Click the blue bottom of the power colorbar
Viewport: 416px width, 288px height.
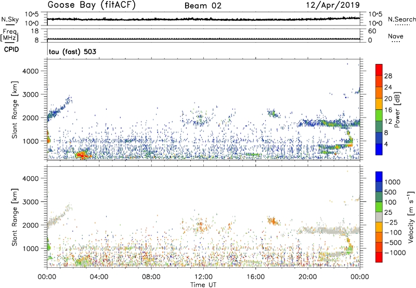379,149
